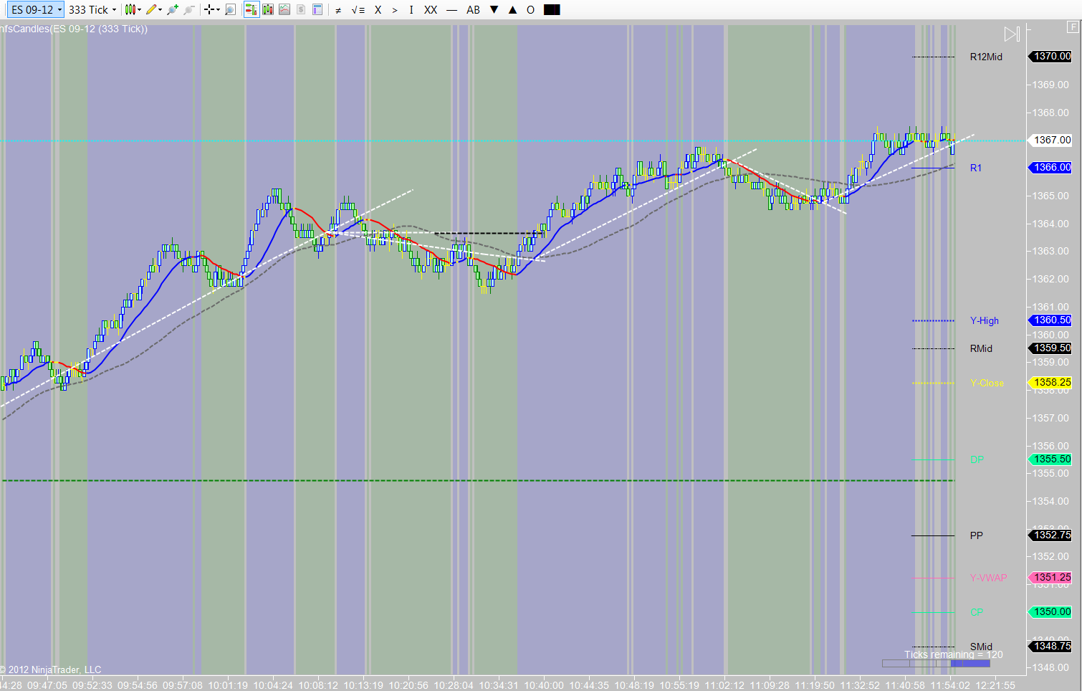This screenshot has width=1082, height=691.
Task: Click the Y-VWAP level label
Action: point(988,578)
